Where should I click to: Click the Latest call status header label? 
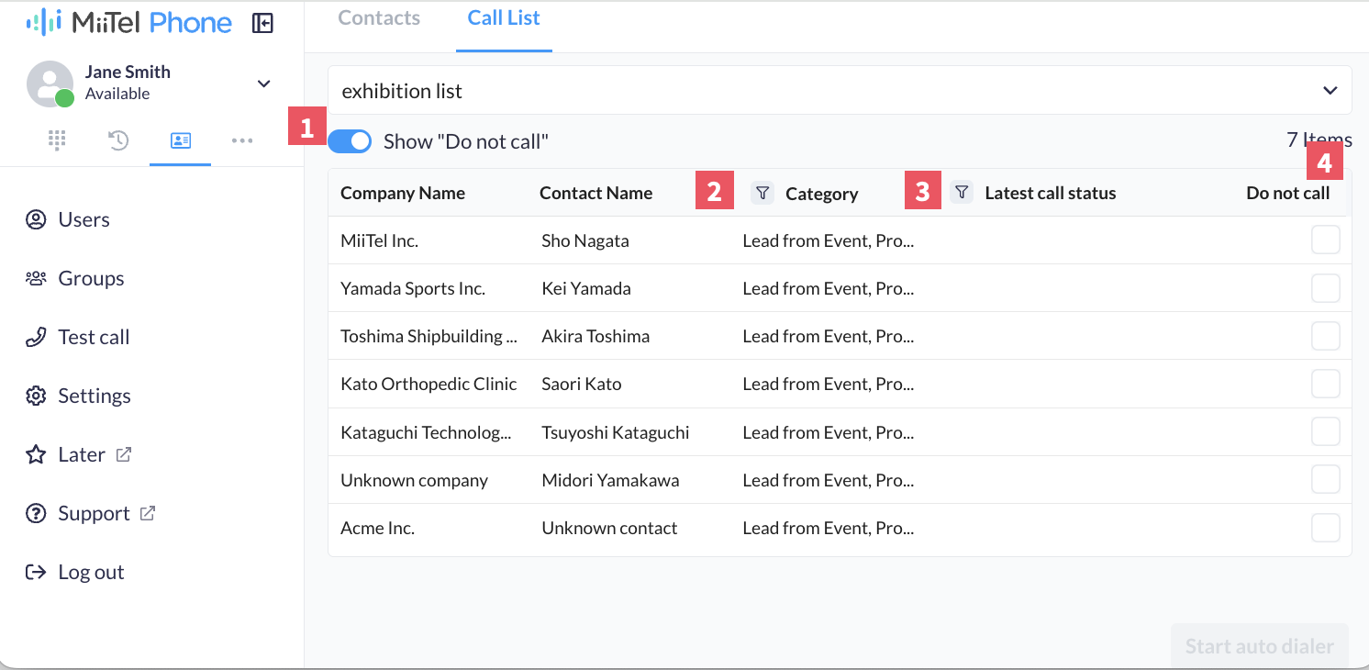pyautogui.click(x=1051, y=193)
